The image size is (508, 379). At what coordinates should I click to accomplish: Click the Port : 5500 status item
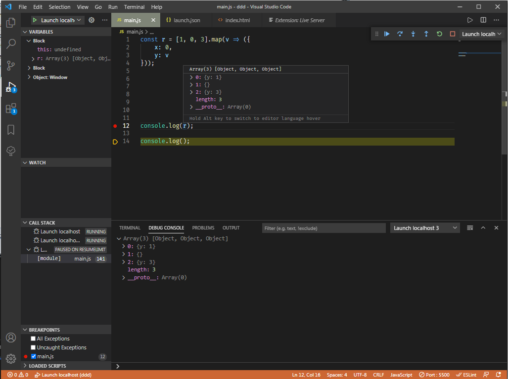[x=434, y=375]
